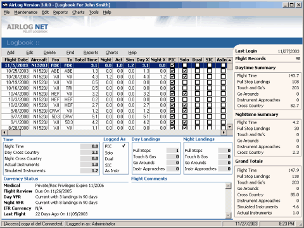Screen dimensions: 304x228
Task: Click the Solo column header
Action: click(184, 60)
